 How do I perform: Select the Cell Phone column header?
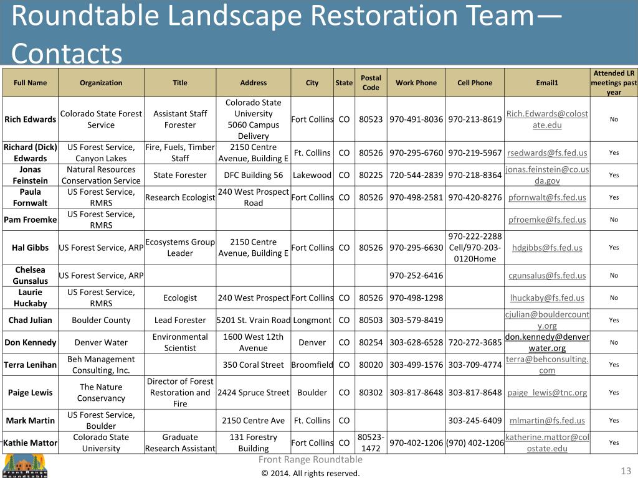click(475, 83)
